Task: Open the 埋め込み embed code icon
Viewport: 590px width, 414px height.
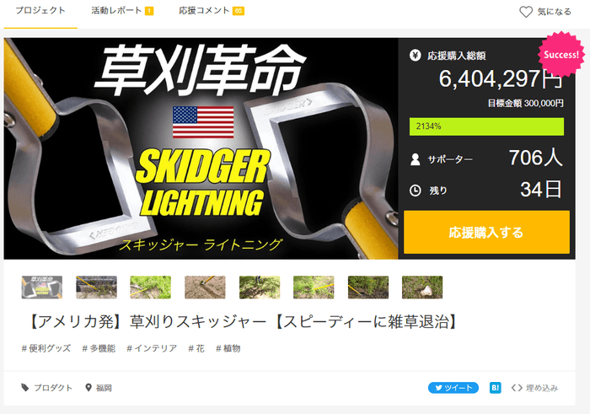Action: tap(517, 388)
